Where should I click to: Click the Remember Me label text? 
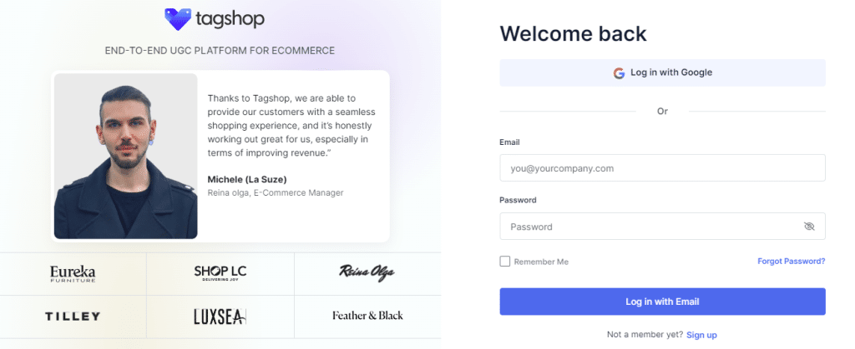(x=541, y=262)
